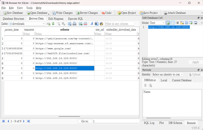Click the text lines icon in cell editor
The width and height of the screenshot is (203, 130).
(177, 23)
